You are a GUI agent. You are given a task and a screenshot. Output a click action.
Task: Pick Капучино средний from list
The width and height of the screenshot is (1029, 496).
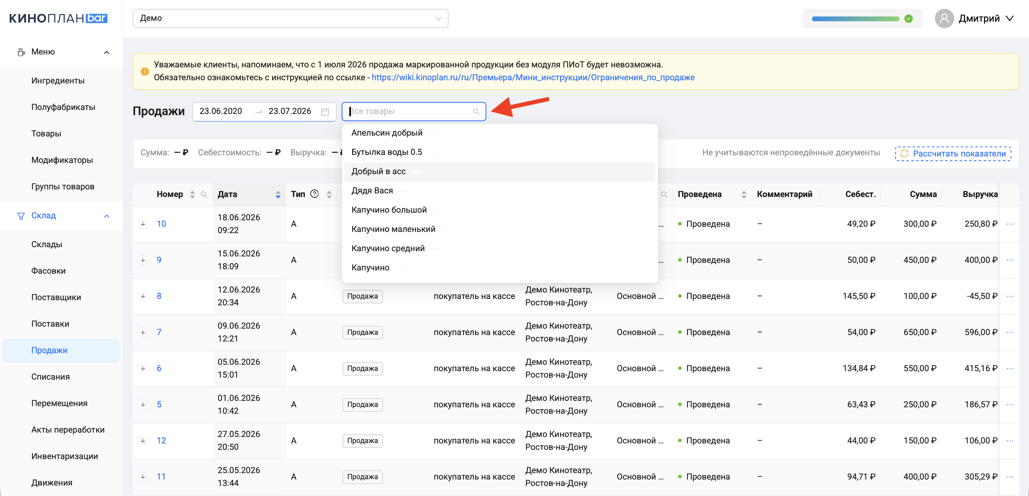500,248
